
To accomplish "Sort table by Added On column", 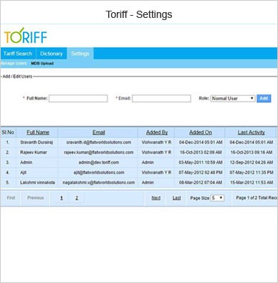I will tap(201, 133).
